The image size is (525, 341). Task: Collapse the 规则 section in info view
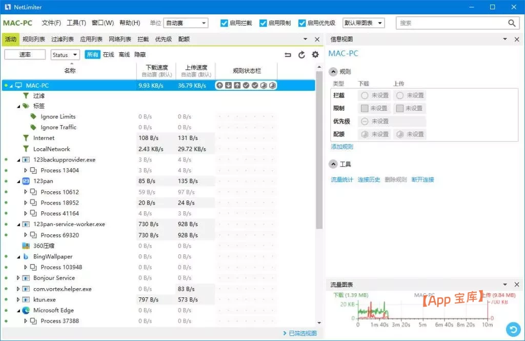click(333, 72)
